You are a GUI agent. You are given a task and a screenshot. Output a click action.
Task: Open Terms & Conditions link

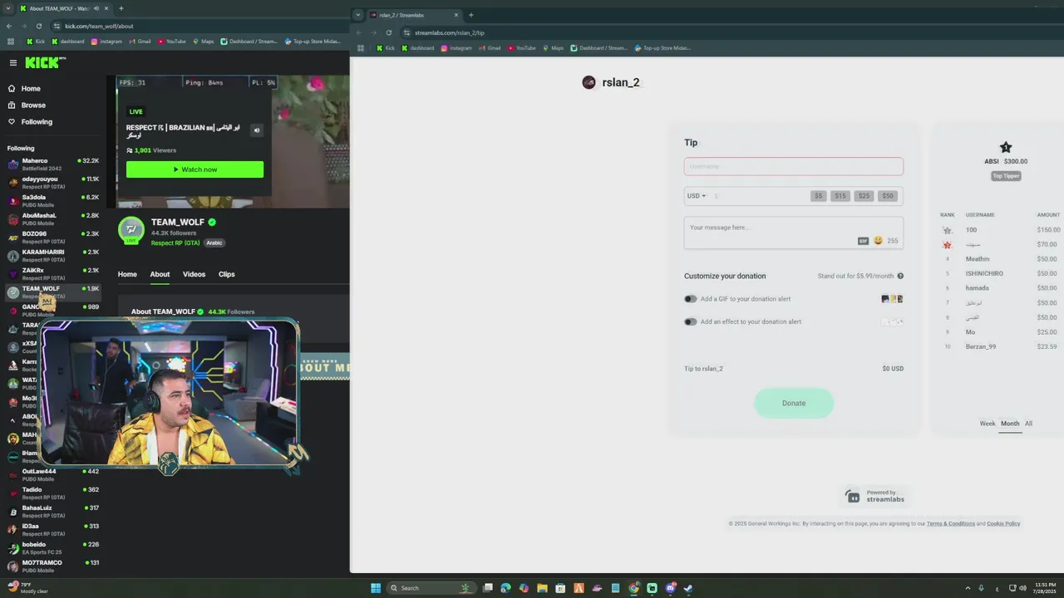tap(951, 524)
